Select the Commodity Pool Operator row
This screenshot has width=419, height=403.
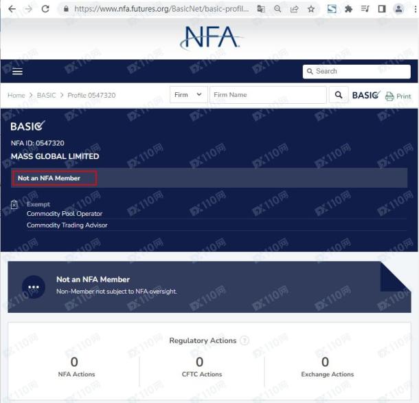(x=216, y=214)
